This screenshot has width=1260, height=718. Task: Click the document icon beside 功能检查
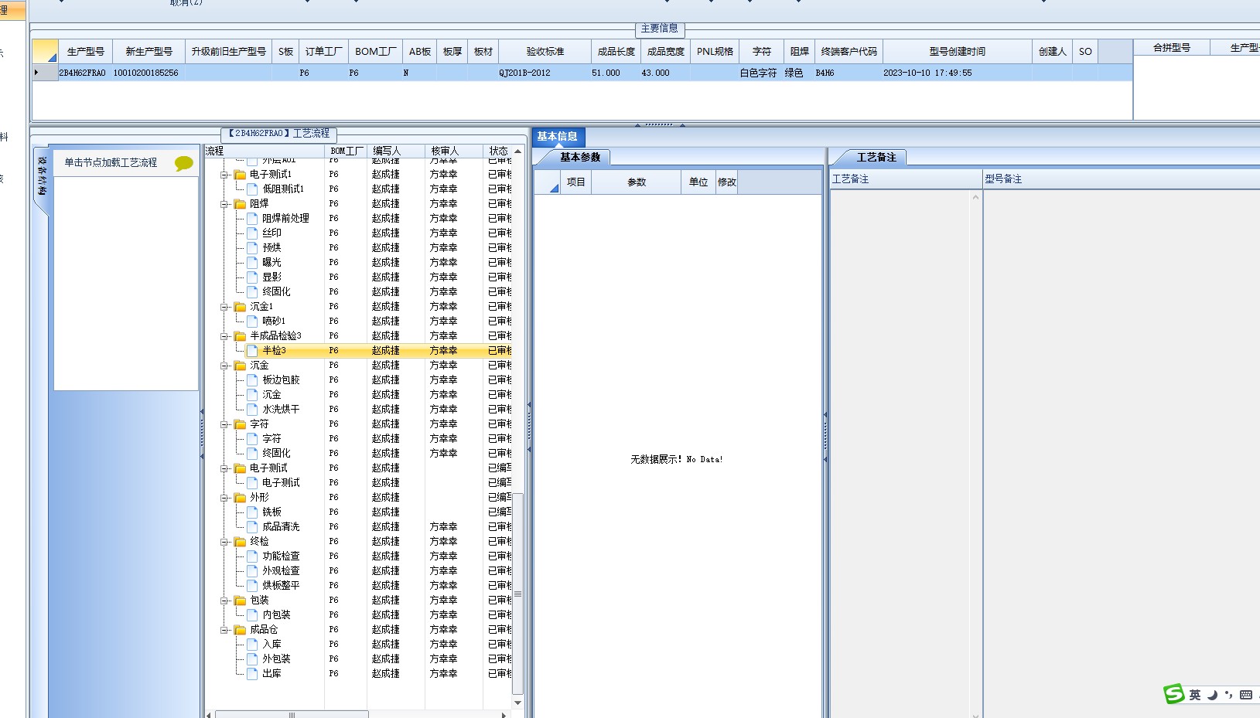252,556
